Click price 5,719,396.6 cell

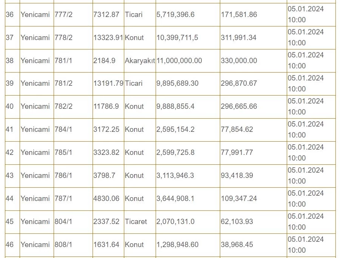[188, 15]
